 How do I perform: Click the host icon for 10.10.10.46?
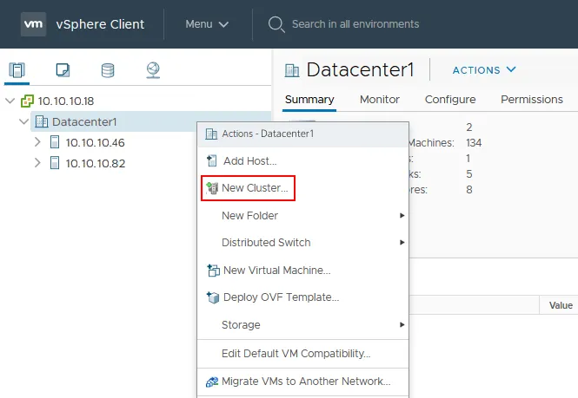tap(55, 142)
